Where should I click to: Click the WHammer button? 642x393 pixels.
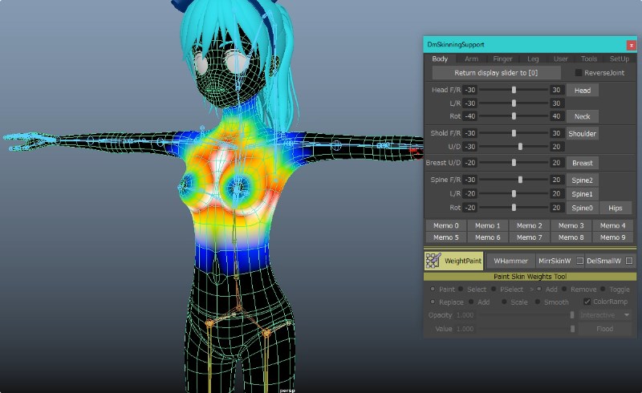[x=510, y=261]
